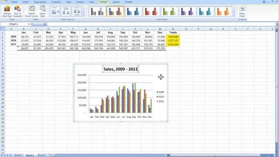The height and width of the screenshot is (157, 279).
Task: Open the Data ribbon tab
Action: point(69,2)
